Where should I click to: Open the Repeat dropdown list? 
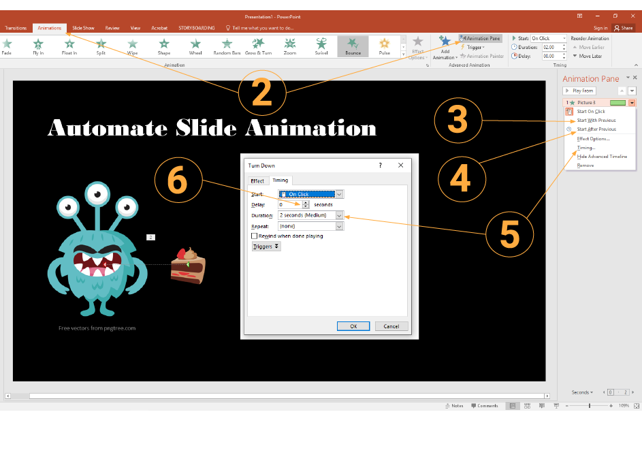pos(339,226)
